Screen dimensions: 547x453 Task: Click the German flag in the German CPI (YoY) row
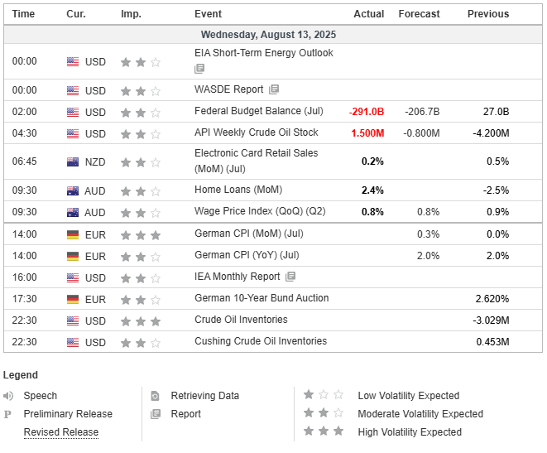click(x=73, y=257)
